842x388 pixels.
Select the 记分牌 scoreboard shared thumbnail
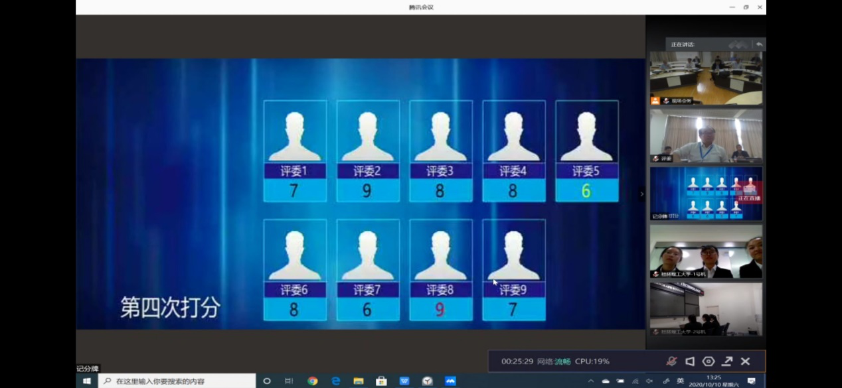pos(706,193)
